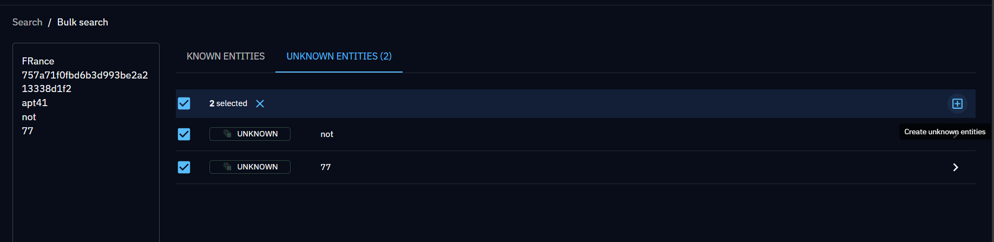Select the "not" entity value text
The image size is (994, 242).
coord(327,134)
